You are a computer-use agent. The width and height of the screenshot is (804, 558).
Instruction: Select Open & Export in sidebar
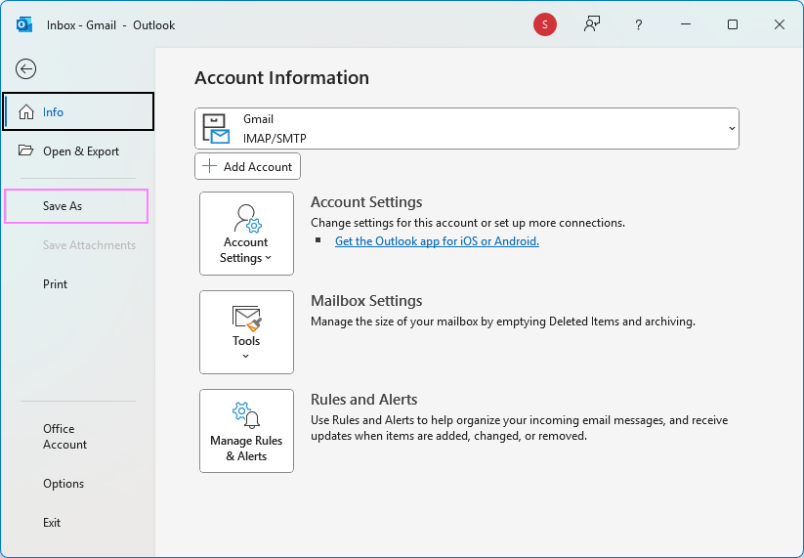click(78, 151)
